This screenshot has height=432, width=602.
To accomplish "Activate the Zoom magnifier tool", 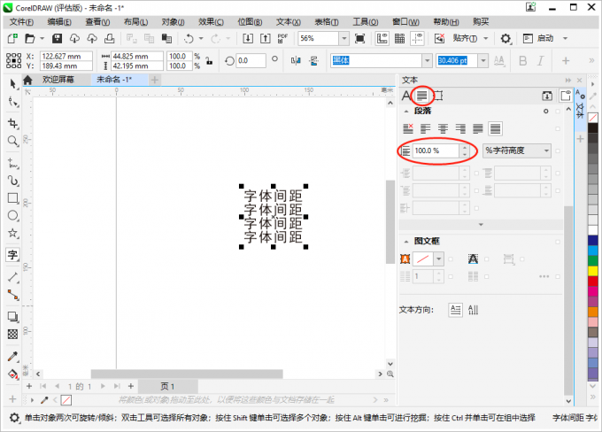I will (x=12, y=141).
